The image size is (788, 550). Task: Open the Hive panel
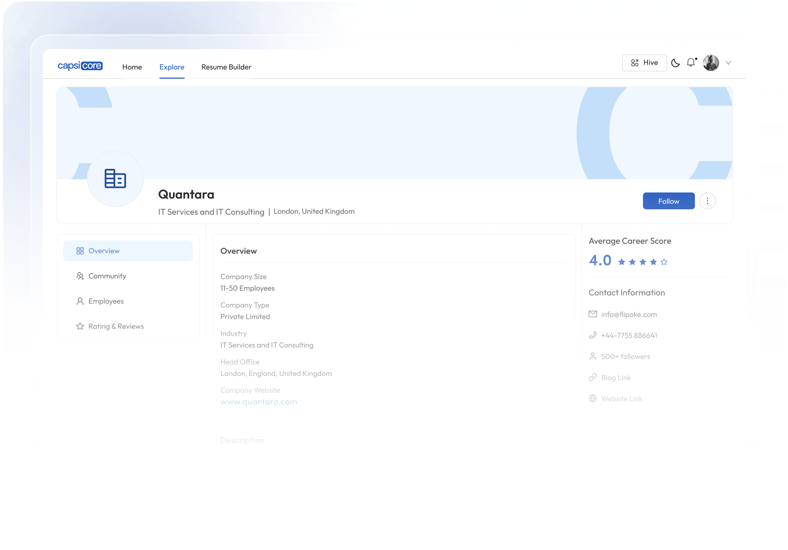click(x=644, y=63)
